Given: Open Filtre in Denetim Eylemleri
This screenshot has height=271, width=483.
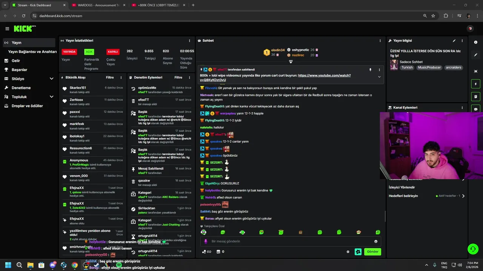Looking at the screenshot, I should [178, 78].
